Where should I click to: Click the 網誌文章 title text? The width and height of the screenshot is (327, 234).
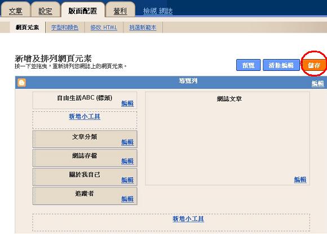229,98
